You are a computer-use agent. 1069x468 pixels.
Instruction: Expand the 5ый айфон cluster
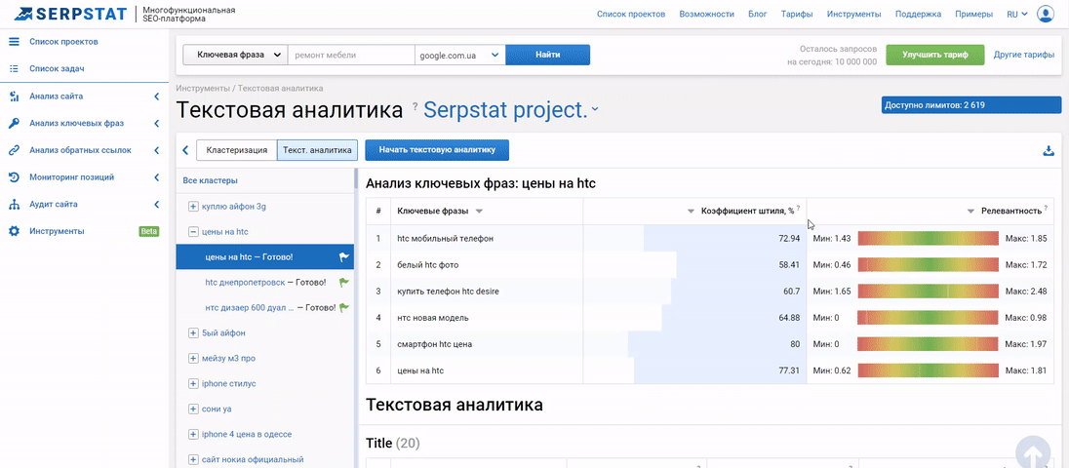[193, 333]
